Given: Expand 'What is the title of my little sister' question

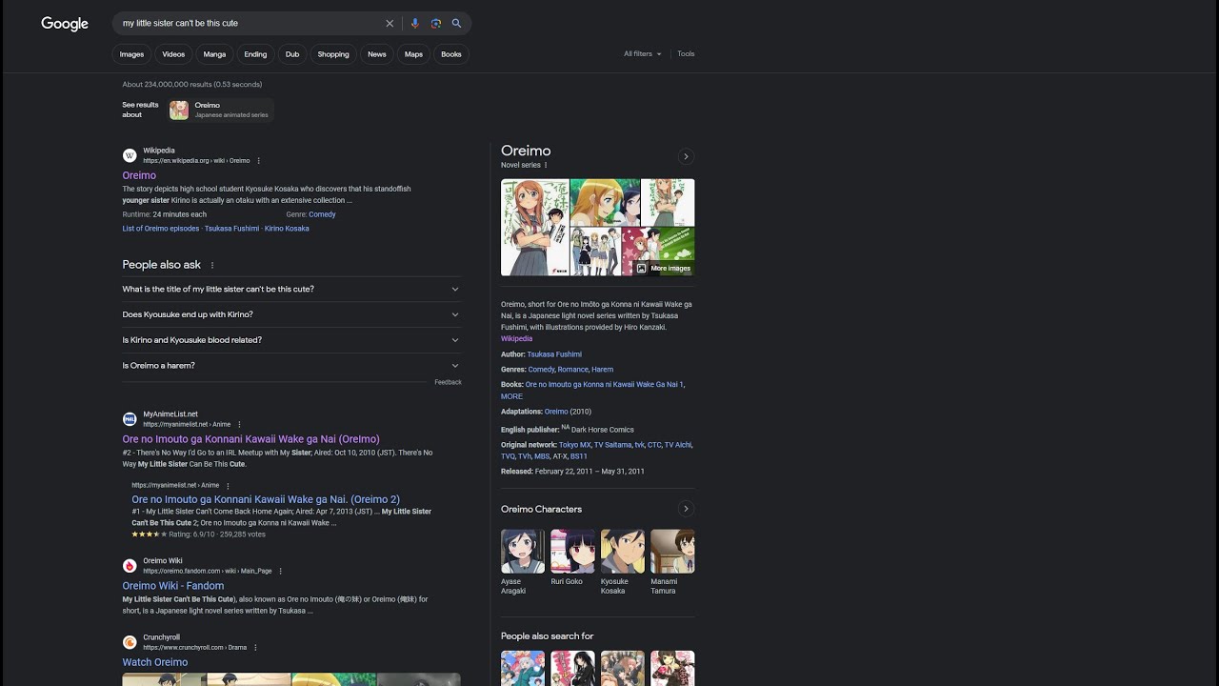Looking at the screenshot, I should point(291,289).
